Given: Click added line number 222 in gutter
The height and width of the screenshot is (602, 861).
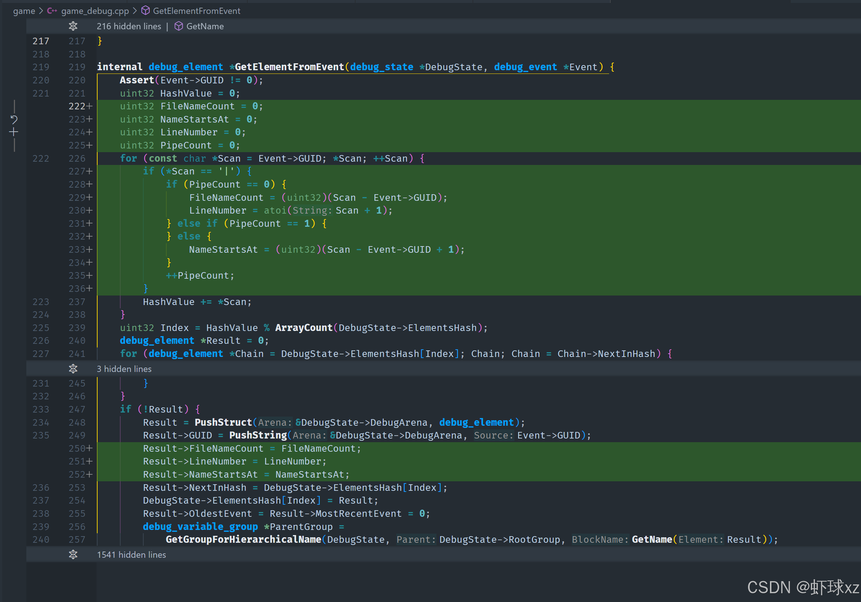Looking at the screenshot, I should pyautogui.click(x=77, y=106).
